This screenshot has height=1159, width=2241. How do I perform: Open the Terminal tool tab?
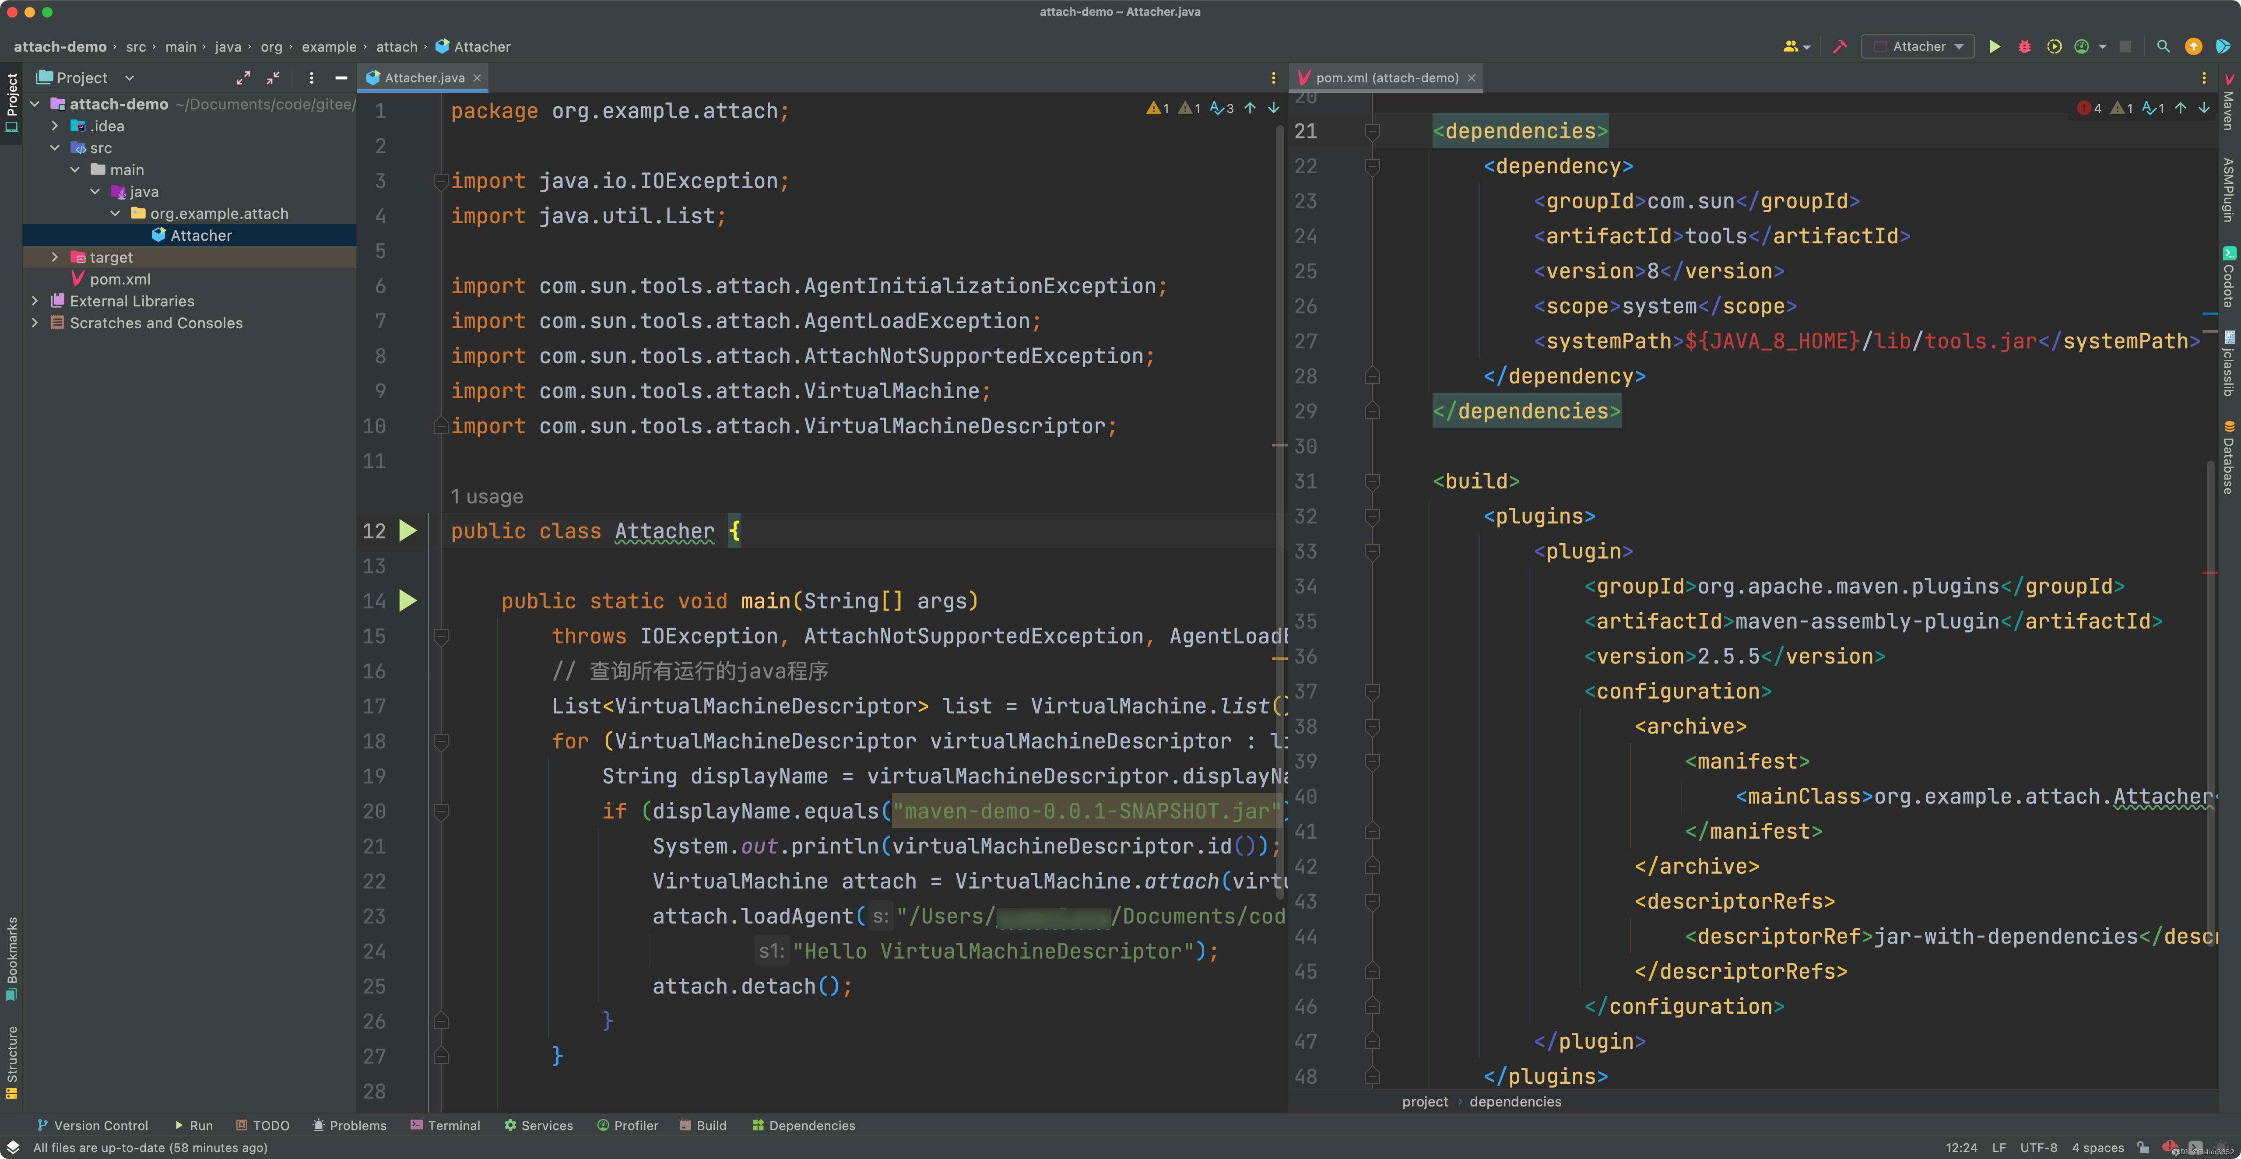[x=445, y=1125]
